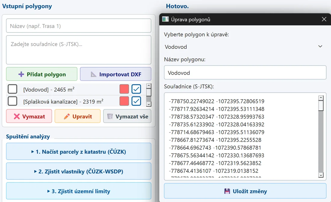Click coordinate line -778750.22749022 -1072395.72806519
Viewport: 331px width, 202px height.
pos(217,101)
